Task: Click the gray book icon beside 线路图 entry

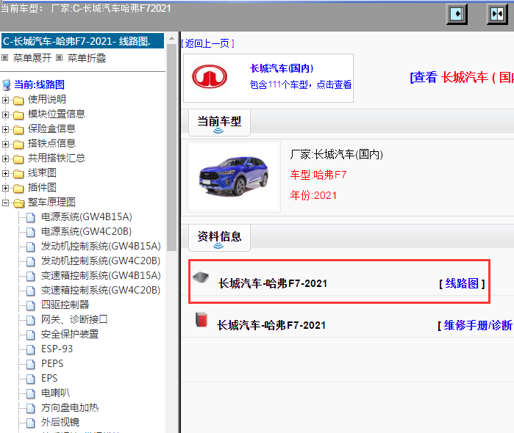Action: click(x=201, y=277)
